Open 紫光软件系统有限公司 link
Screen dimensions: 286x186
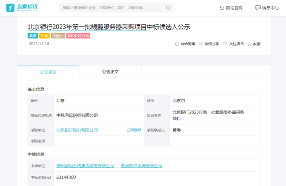coord(141,166)
